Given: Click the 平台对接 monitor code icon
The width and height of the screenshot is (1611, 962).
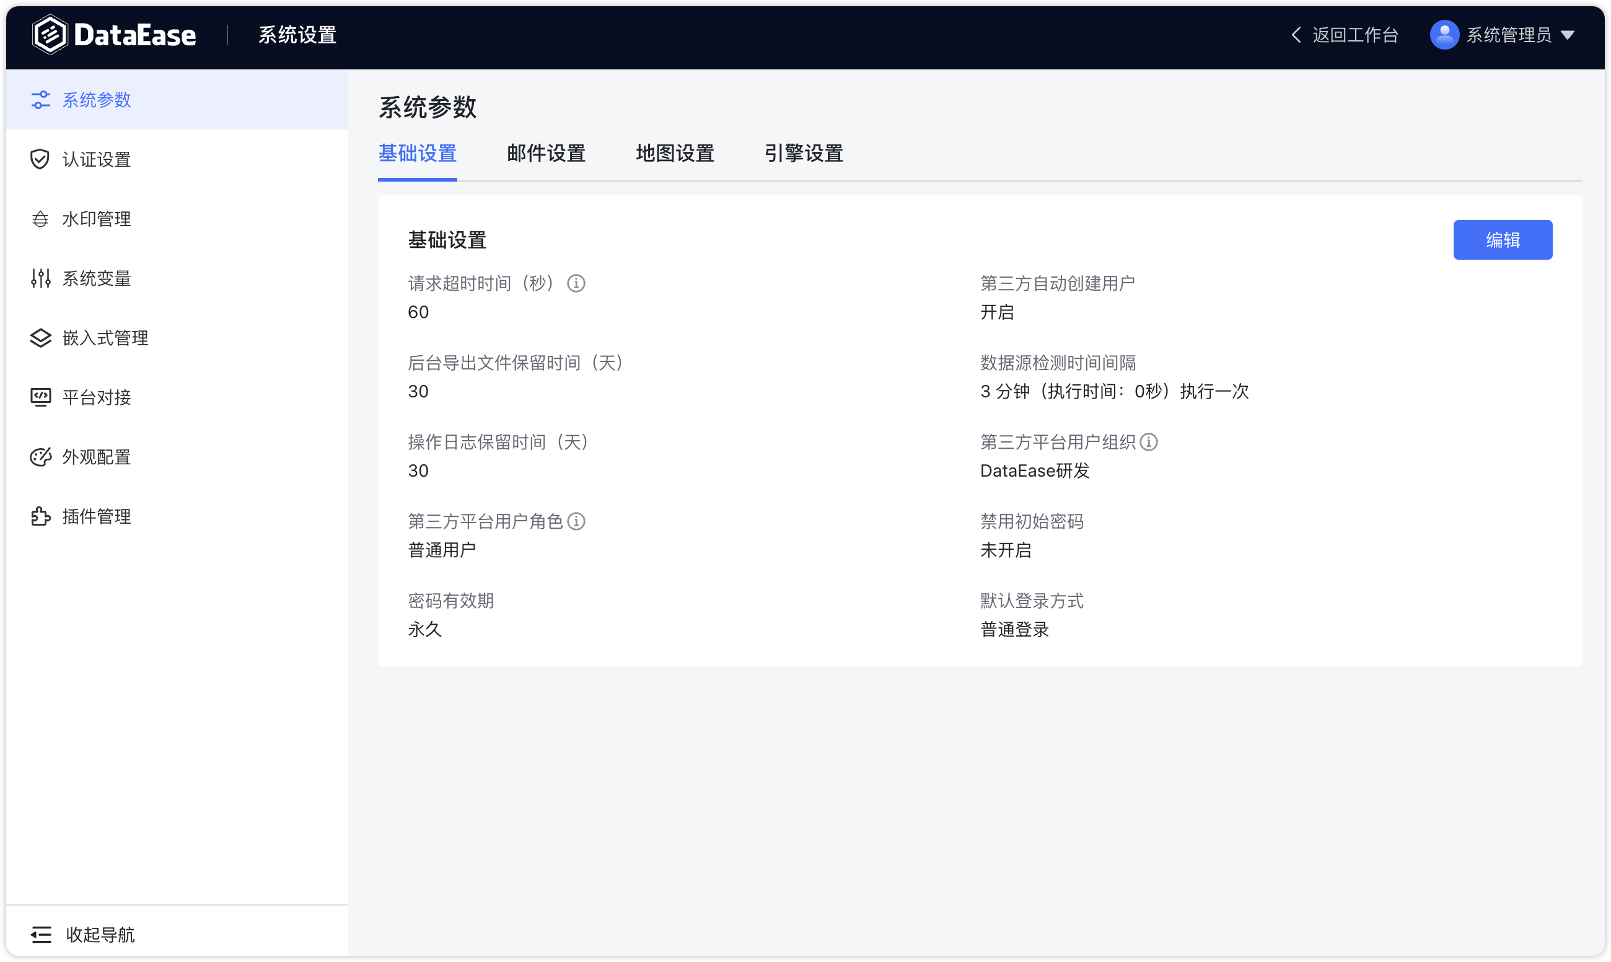Looking at the screenshot, I should coord(41,397).
